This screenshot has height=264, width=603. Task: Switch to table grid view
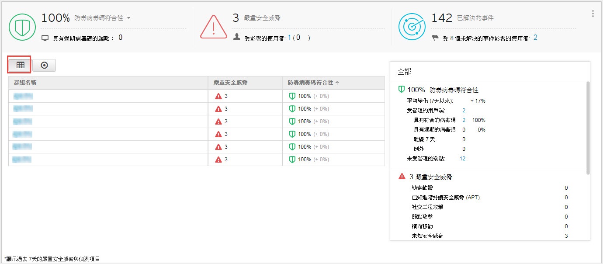(20, 65)
